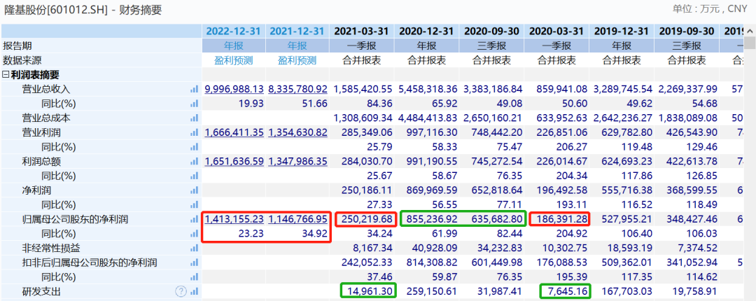Open chart icon for 营业总成本 row
The width and height of the screenshot is (756, 301).
195,118
